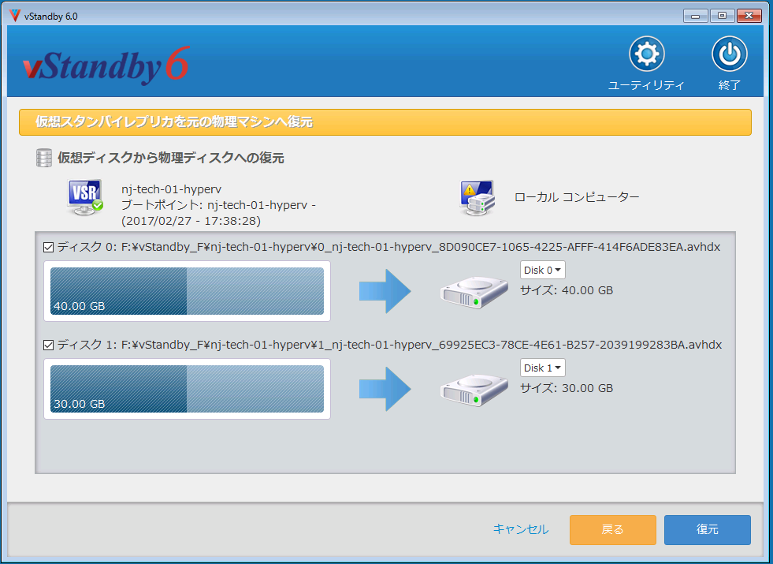Uncheck the ディスク 0 checkbox

48,248
